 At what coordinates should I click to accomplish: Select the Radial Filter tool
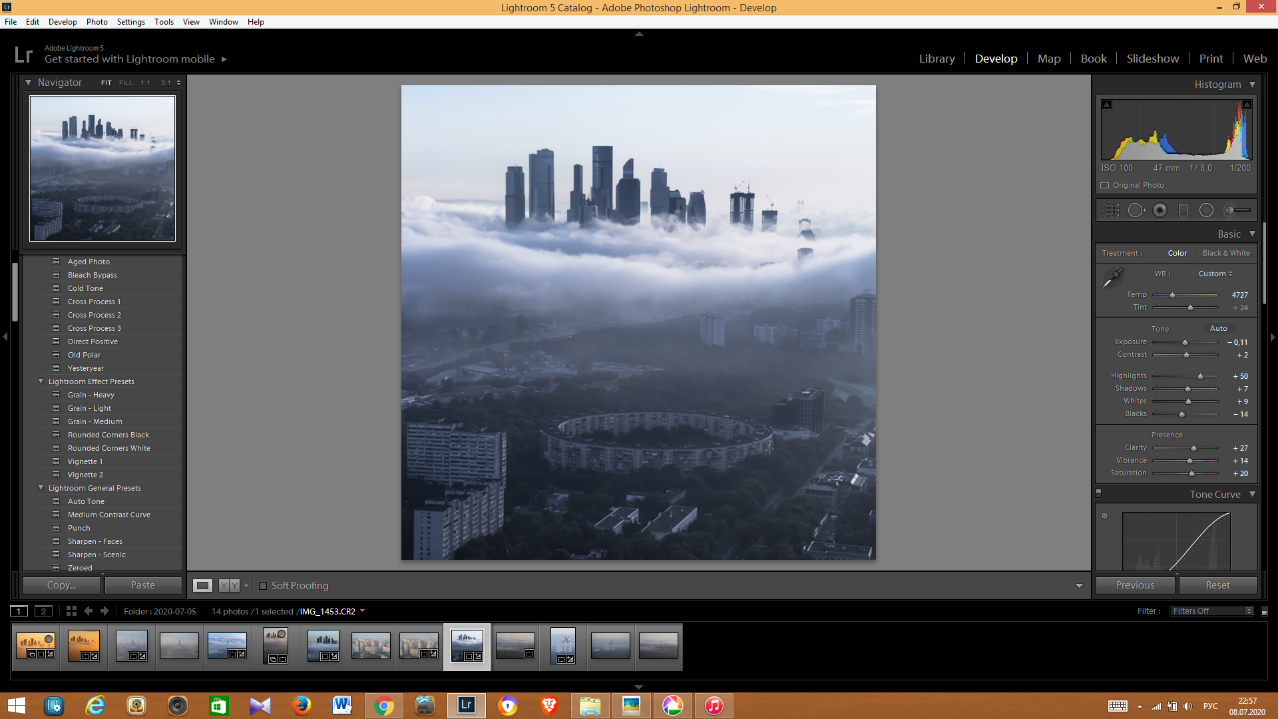[x=1206, y=210]
